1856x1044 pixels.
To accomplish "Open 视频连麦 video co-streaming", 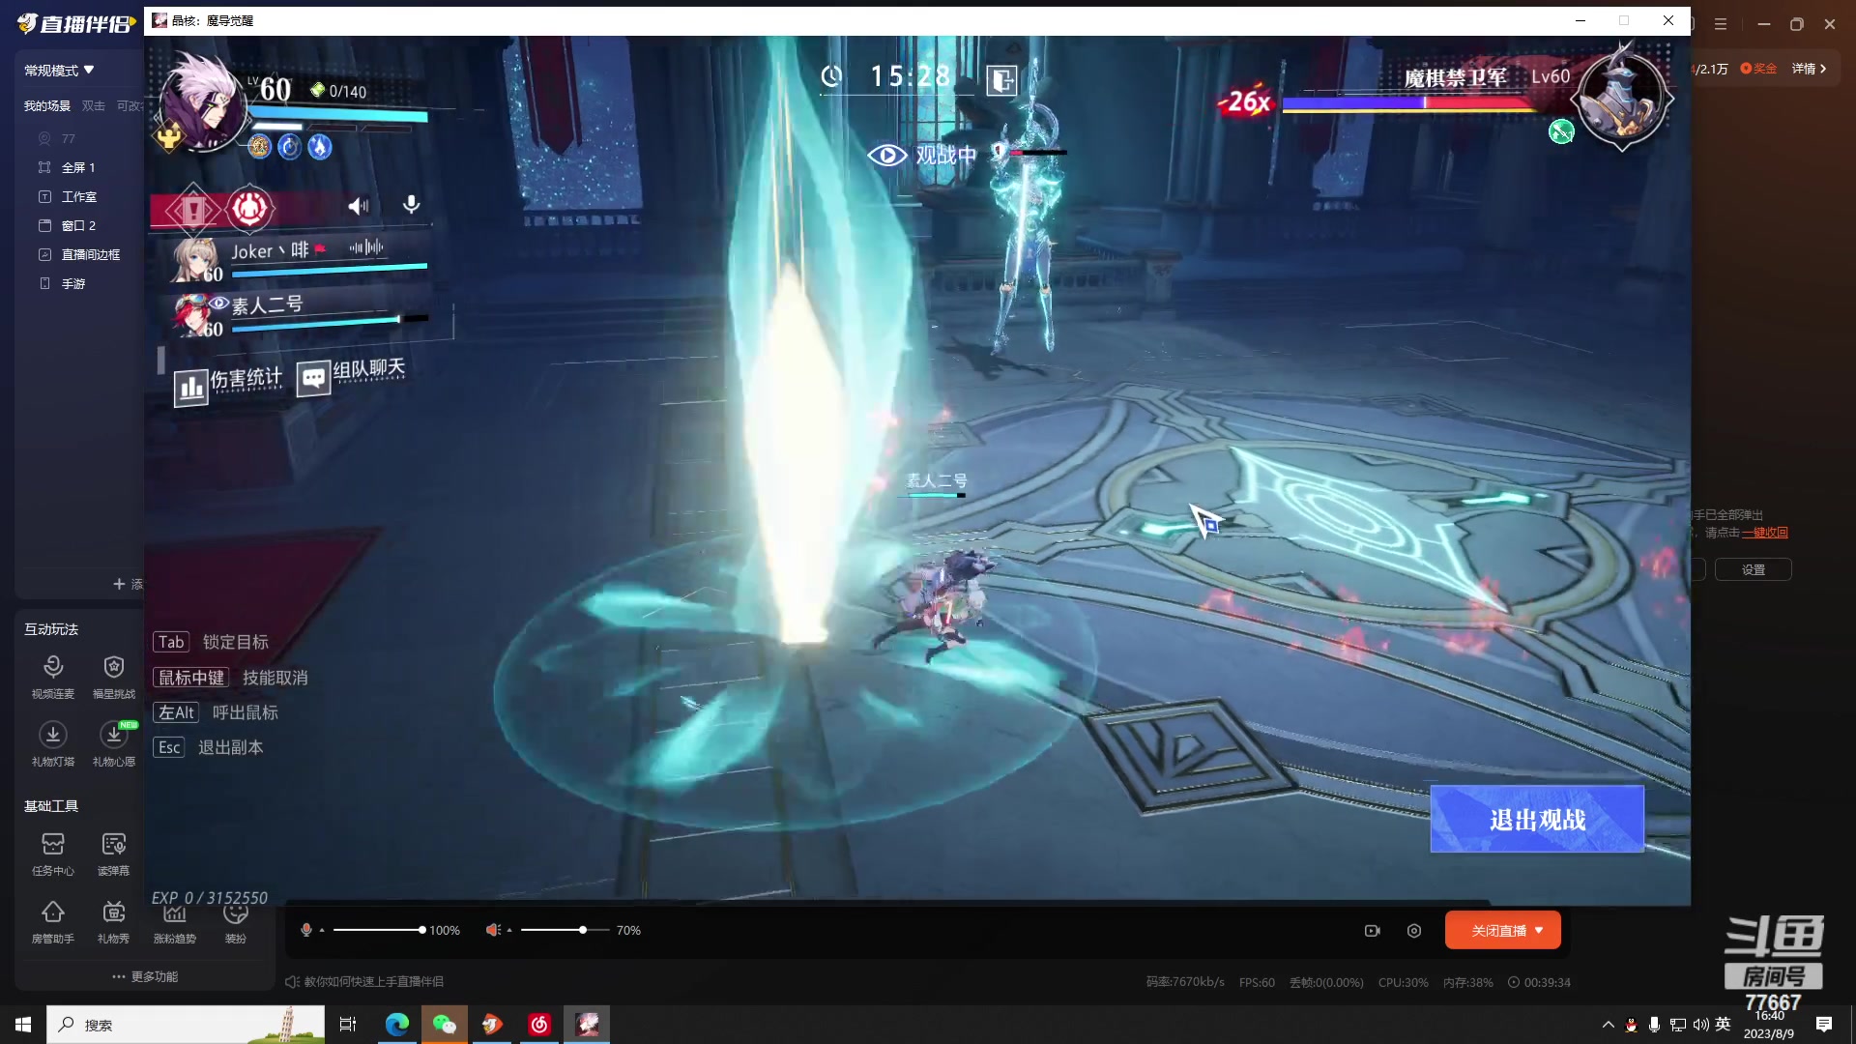I will tap(53, 676).
